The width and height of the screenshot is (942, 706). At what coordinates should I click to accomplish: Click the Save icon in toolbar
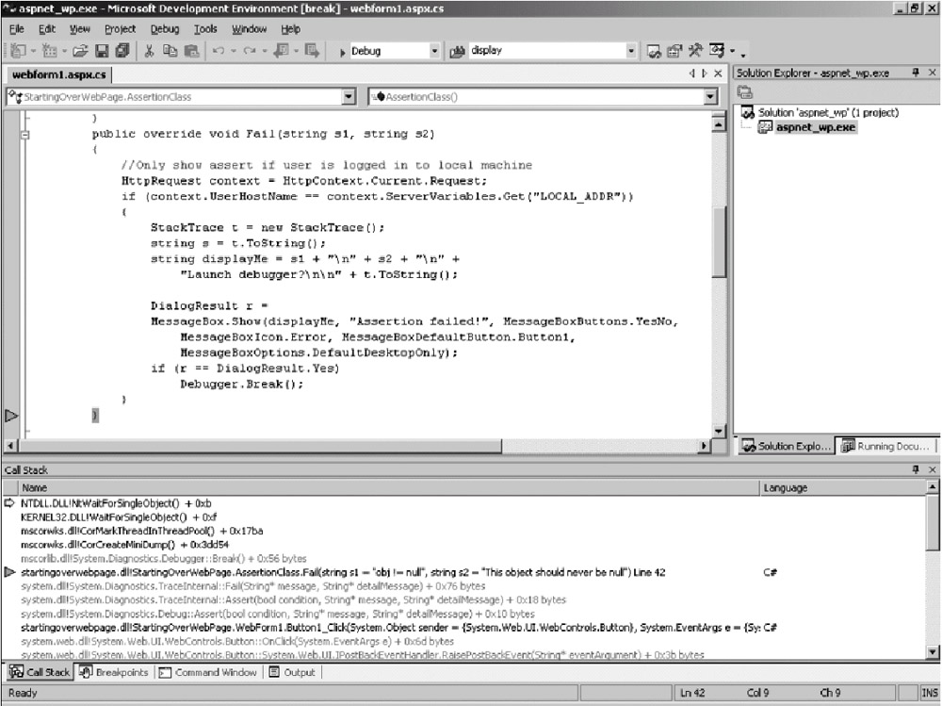coord(102,51)
